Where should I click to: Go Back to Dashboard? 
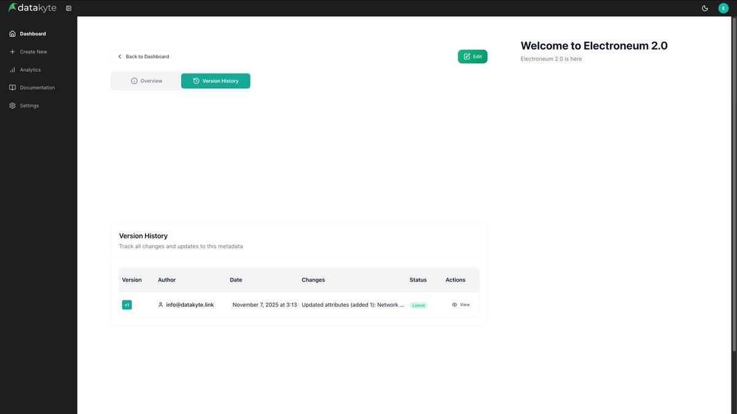pyautogui.click(x=143, y=56)
